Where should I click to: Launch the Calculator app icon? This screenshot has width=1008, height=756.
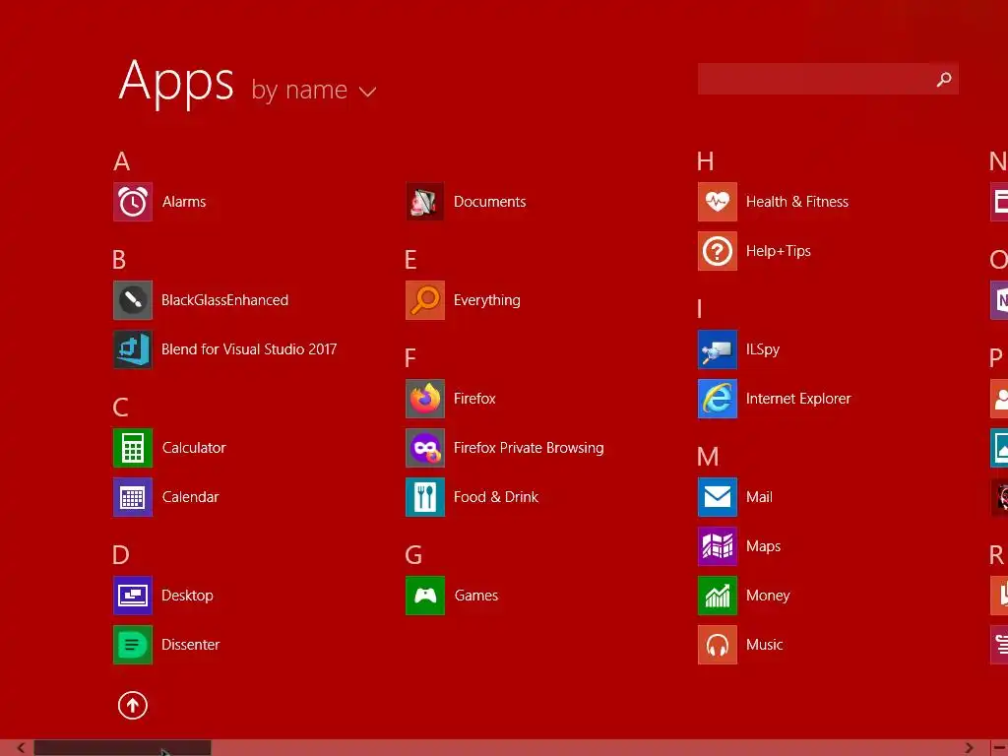click(x=133, y=448)
